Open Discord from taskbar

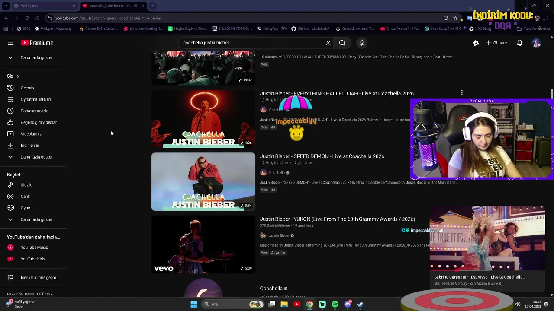coord(348,304)
